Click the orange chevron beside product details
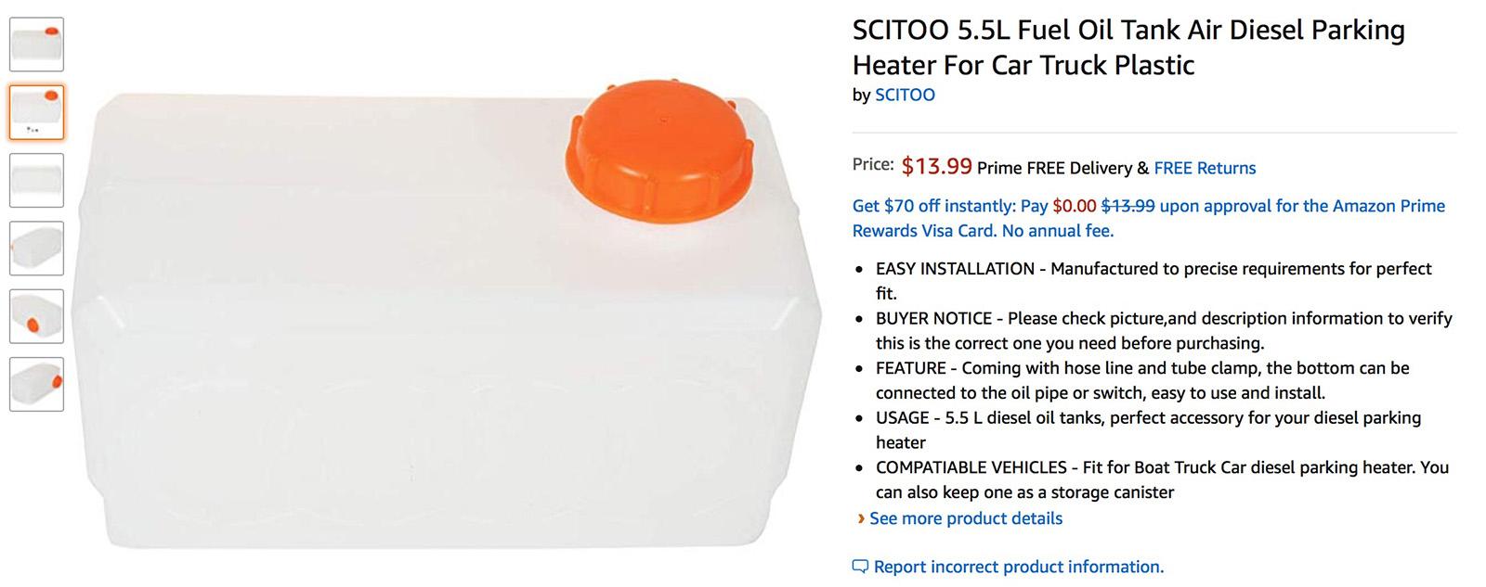 861,518
